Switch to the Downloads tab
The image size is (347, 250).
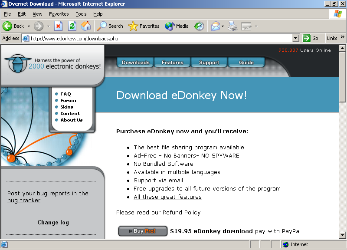[x=135, y=62]
